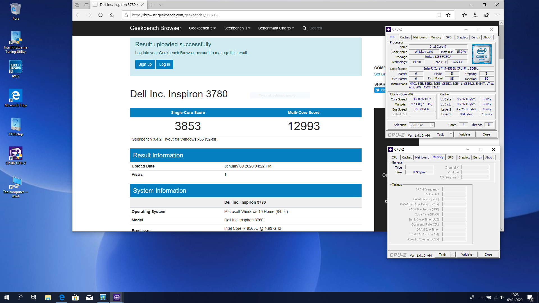Click the Sign up button

145,64
